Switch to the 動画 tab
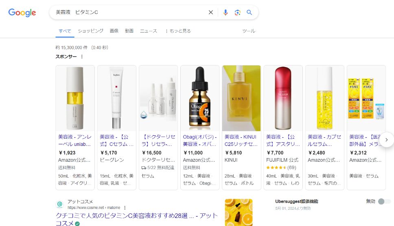Screen dimensions: 394x226 coord(129,31)
